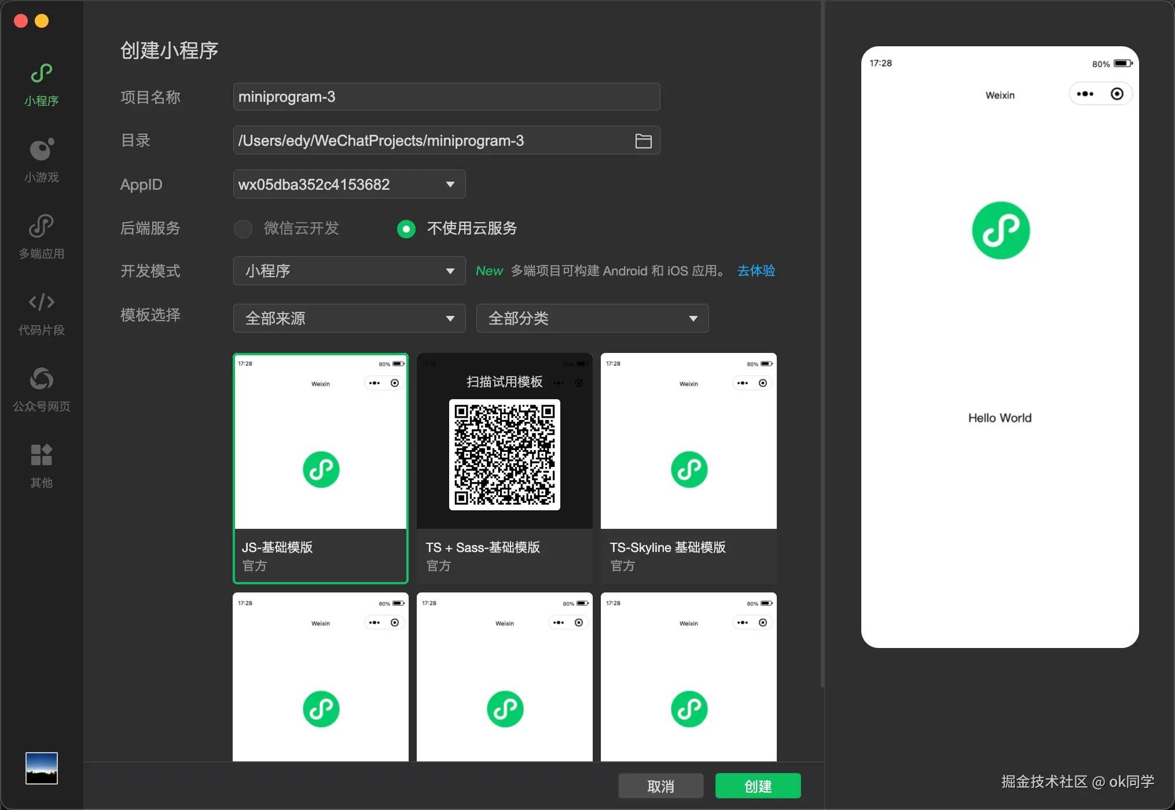Expand the 全部来源 template source dropdown
Image resolution: width=1175 pixels, height=810 pixels.
click(349, 318)
